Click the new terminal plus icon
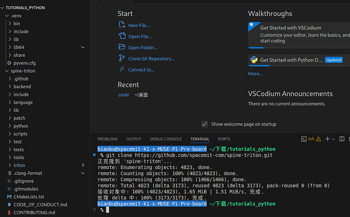Image resolution: width=350 pixels, height=217 pixels. click(x=328, y=139)
